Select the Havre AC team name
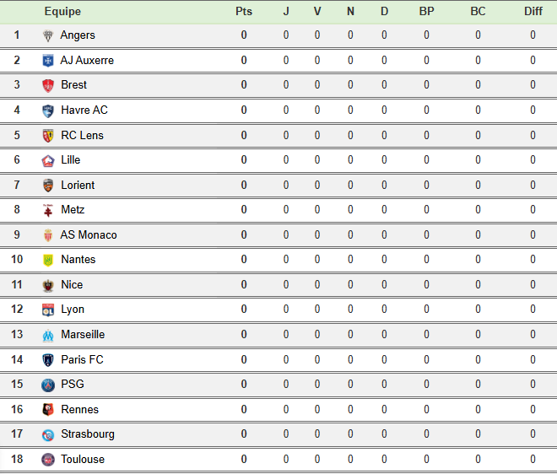The height and width of the screenshot is (474, 557). (x=84, y=110)
